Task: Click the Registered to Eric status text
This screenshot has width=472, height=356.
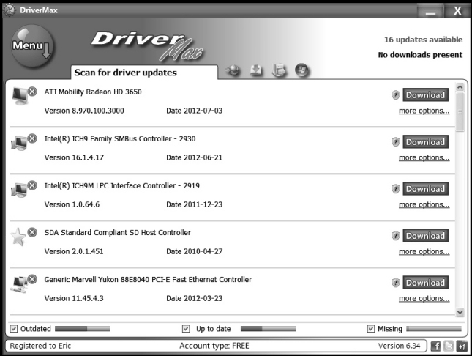Action: (40, 346)
